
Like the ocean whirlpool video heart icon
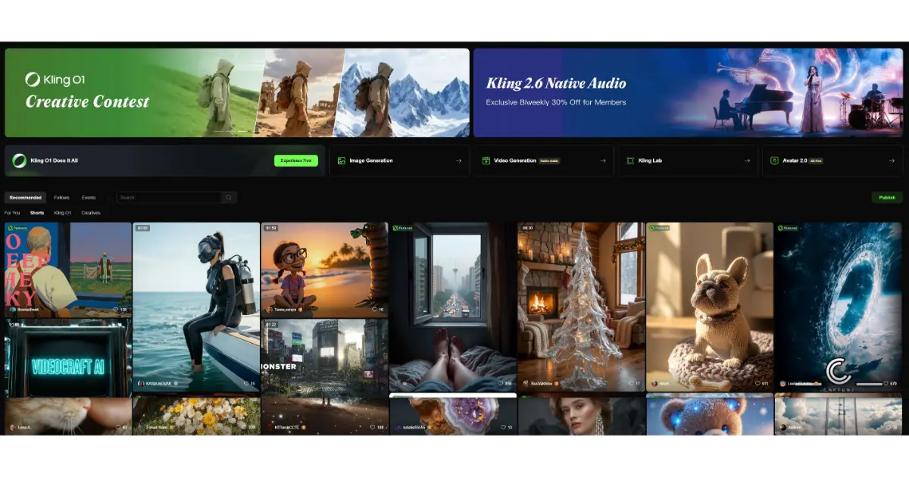[x=886, y=384]
